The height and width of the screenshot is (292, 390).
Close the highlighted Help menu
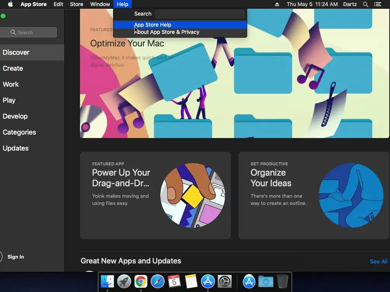(123, 4)
